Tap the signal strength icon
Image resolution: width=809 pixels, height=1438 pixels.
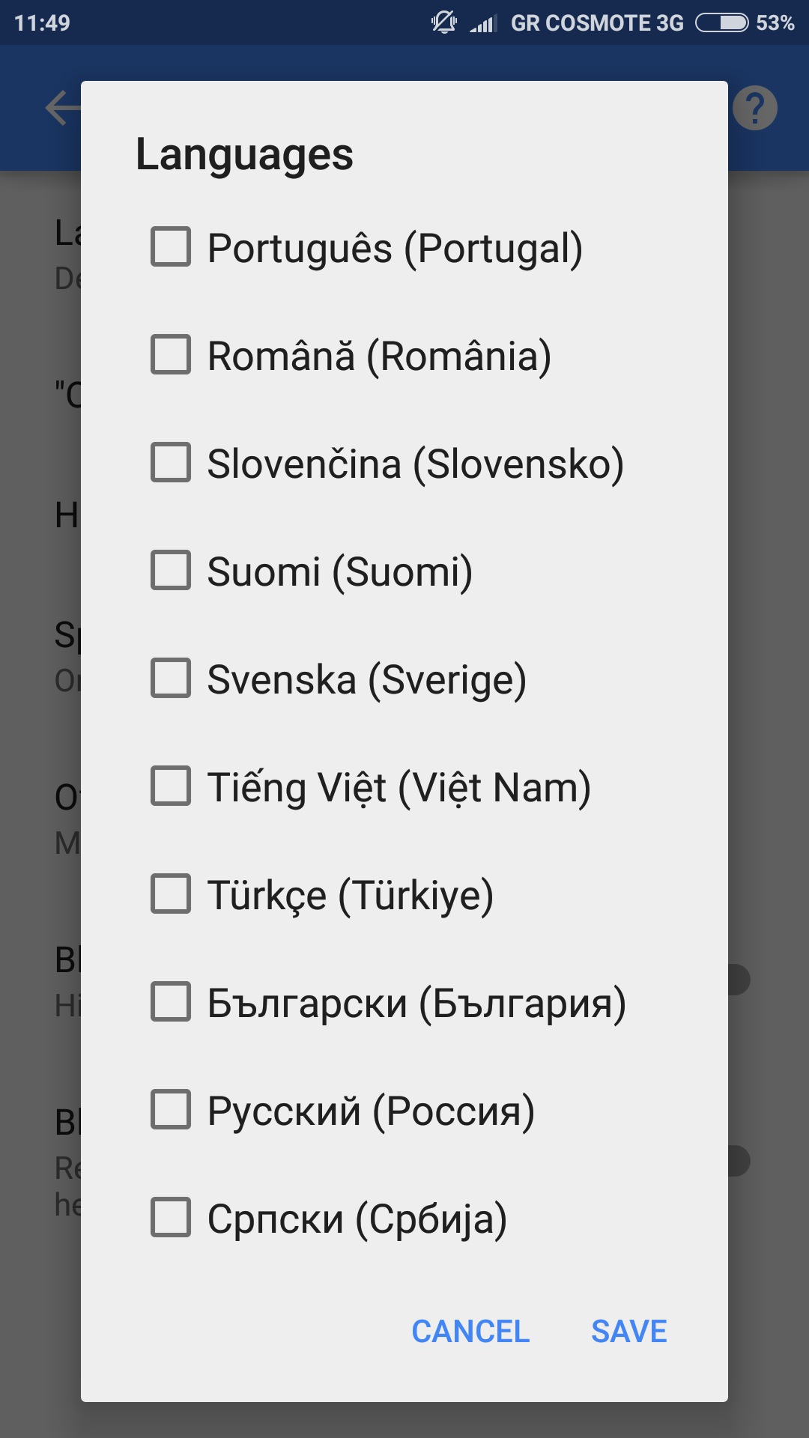click(x=483, y=24)
